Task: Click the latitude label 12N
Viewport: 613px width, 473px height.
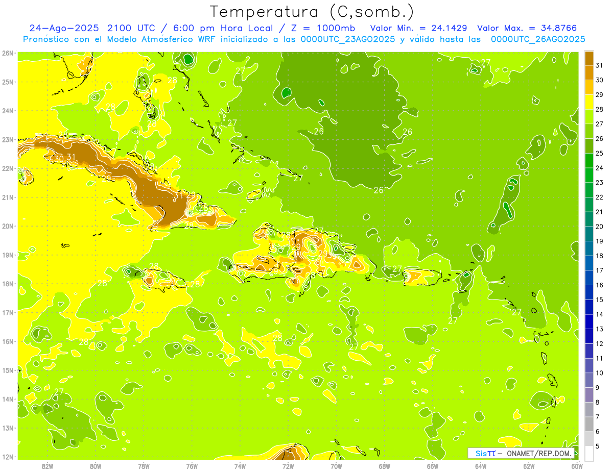Action: point(8,457)
